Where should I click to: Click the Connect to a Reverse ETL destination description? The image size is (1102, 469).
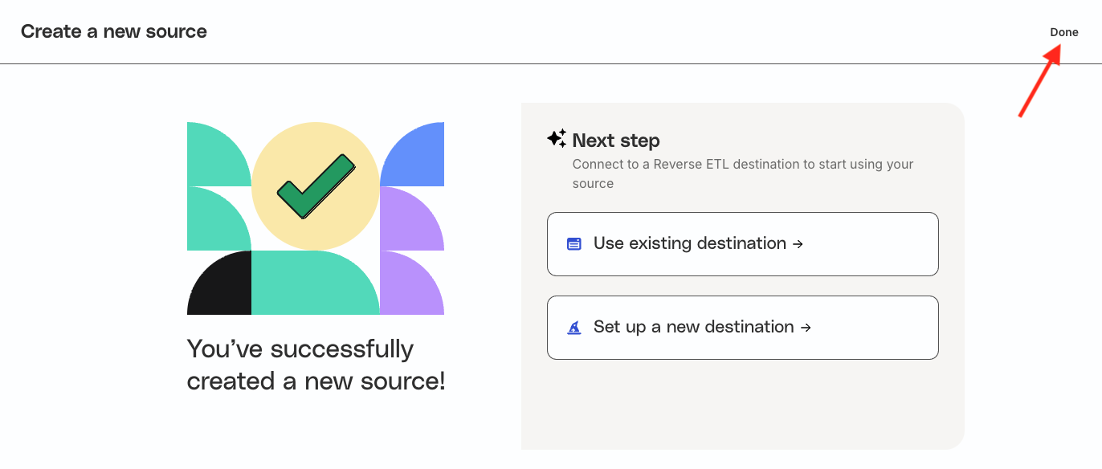coord(743,173)
